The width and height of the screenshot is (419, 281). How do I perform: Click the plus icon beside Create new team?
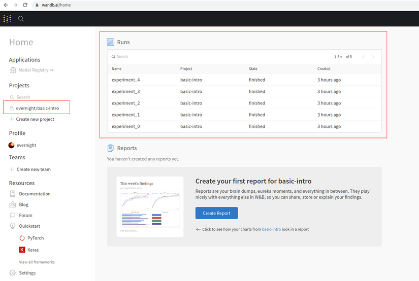(x=12, y=169)
